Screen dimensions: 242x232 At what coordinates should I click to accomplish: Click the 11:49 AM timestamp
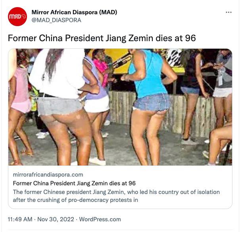(x=20, y=219)
